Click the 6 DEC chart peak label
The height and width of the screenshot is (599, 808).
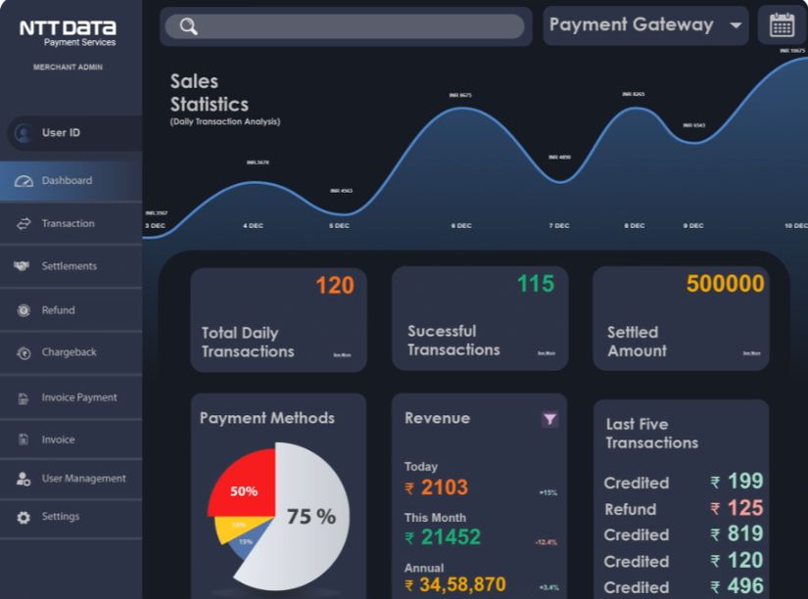tap(460, 95)
